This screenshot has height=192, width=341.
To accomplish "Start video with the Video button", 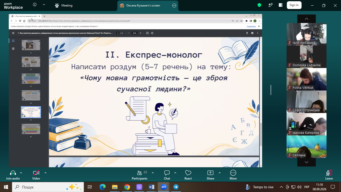I will point(36,175).
